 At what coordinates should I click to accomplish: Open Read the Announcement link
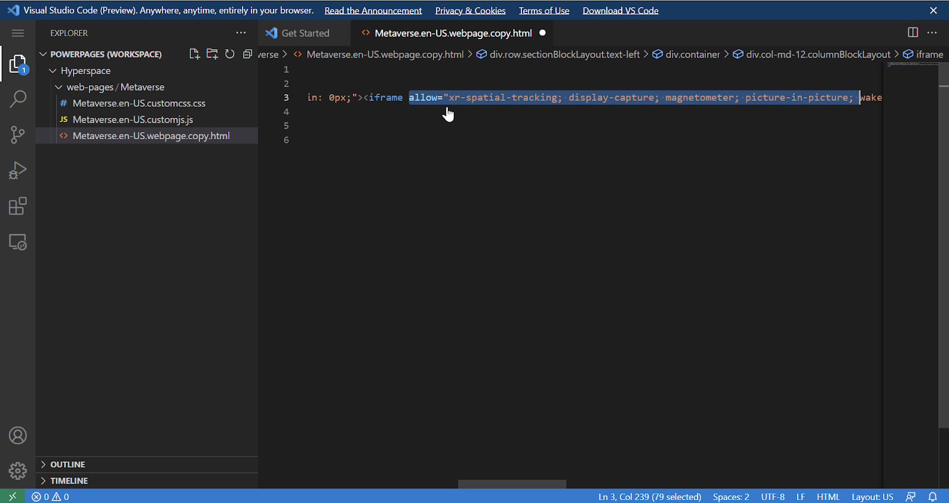point(373,11)
